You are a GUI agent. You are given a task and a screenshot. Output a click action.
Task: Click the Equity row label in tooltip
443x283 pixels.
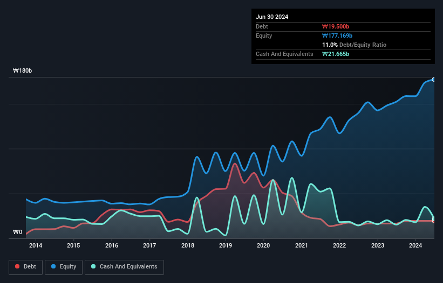264,36
